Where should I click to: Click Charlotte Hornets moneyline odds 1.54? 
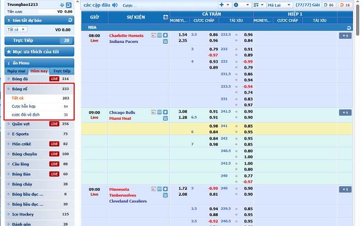183,35
